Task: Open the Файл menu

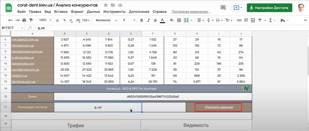Action: click(21, 12)
